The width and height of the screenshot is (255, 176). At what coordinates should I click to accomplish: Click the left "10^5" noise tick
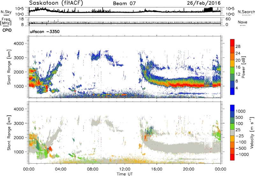[19, 9]
